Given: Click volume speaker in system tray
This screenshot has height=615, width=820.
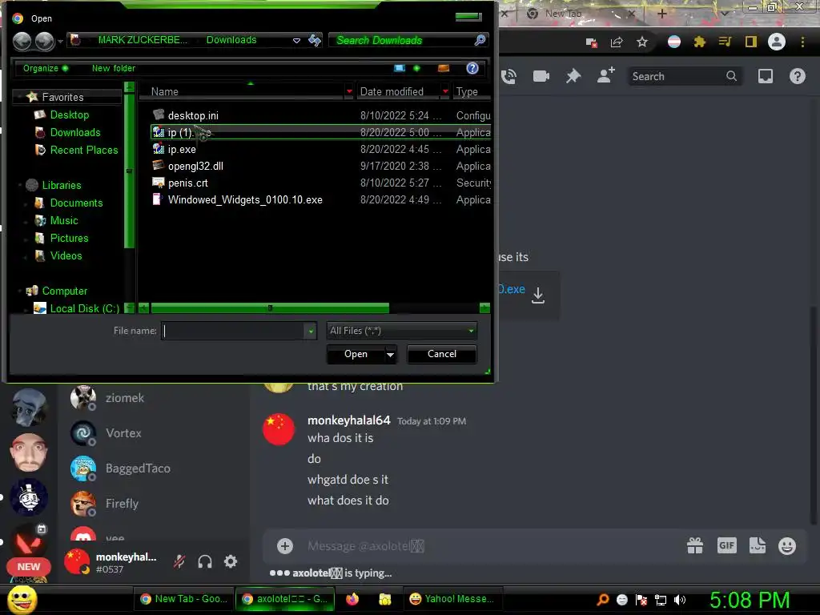Looking at the screenshot, I should [x=680, y=600].
